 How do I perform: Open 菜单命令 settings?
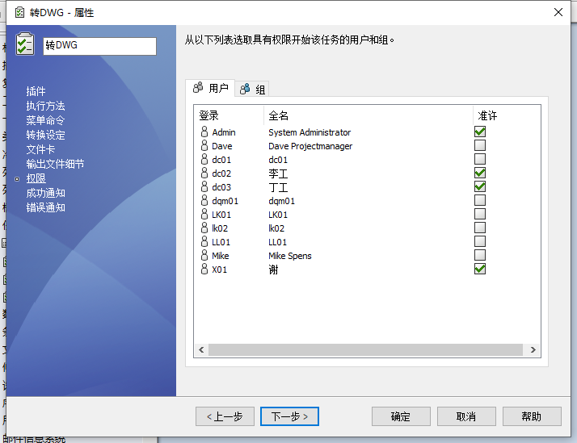coord(45,120)
